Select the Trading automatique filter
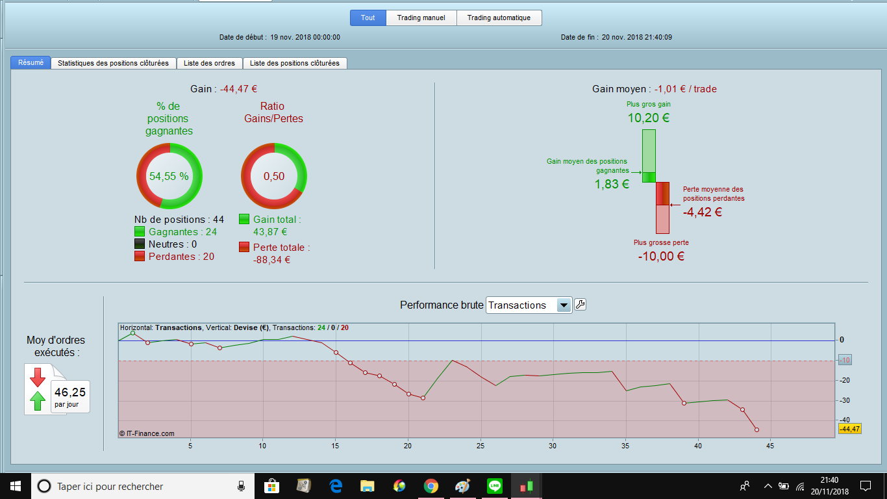The height and width of the screenshot is (499, 887). (499, 18)
